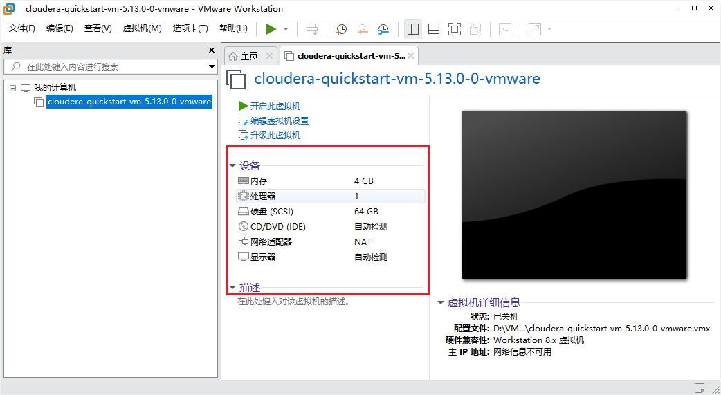Take a snapshot using the clock-plus icon
The image size is (721, 395).
[x=341, y=29]
